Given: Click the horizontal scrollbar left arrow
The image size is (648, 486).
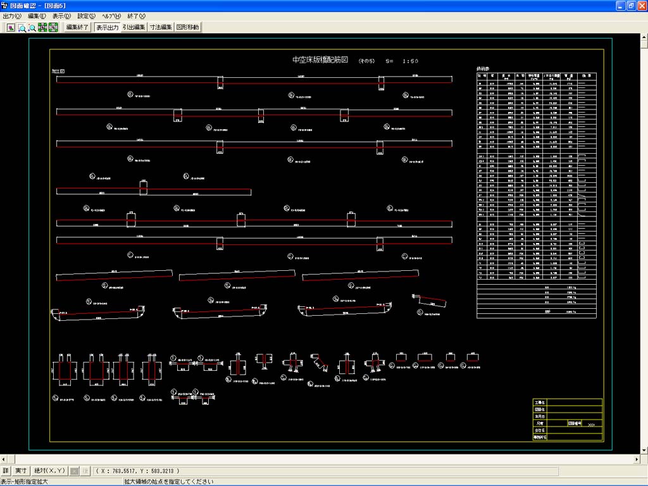Looking at the screenshot, I should 4,459.
